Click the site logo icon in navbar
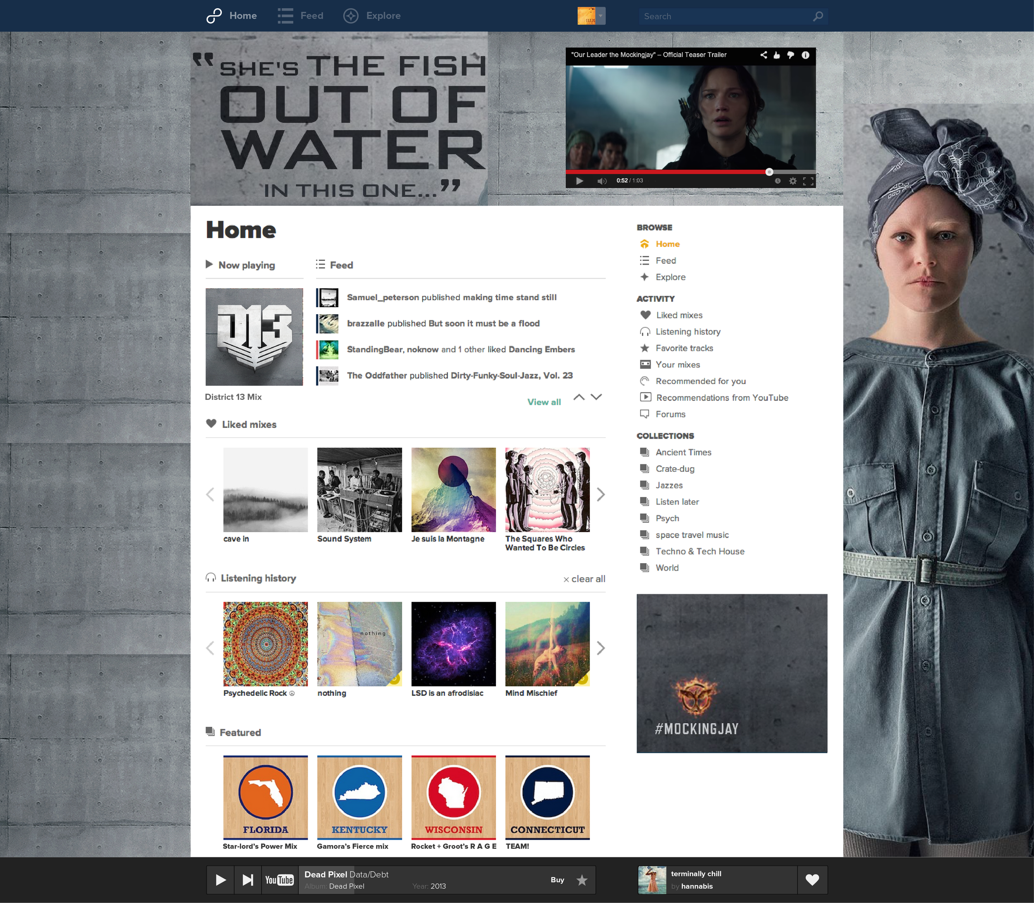The height and width of the screenshot is (903, 1034). pos(214,16)
